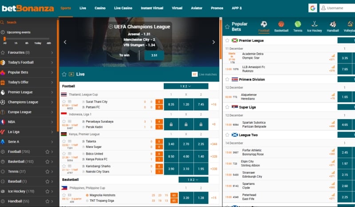Click the Today's Offer gift icon

pyautogui.click(x=3, y=82)
